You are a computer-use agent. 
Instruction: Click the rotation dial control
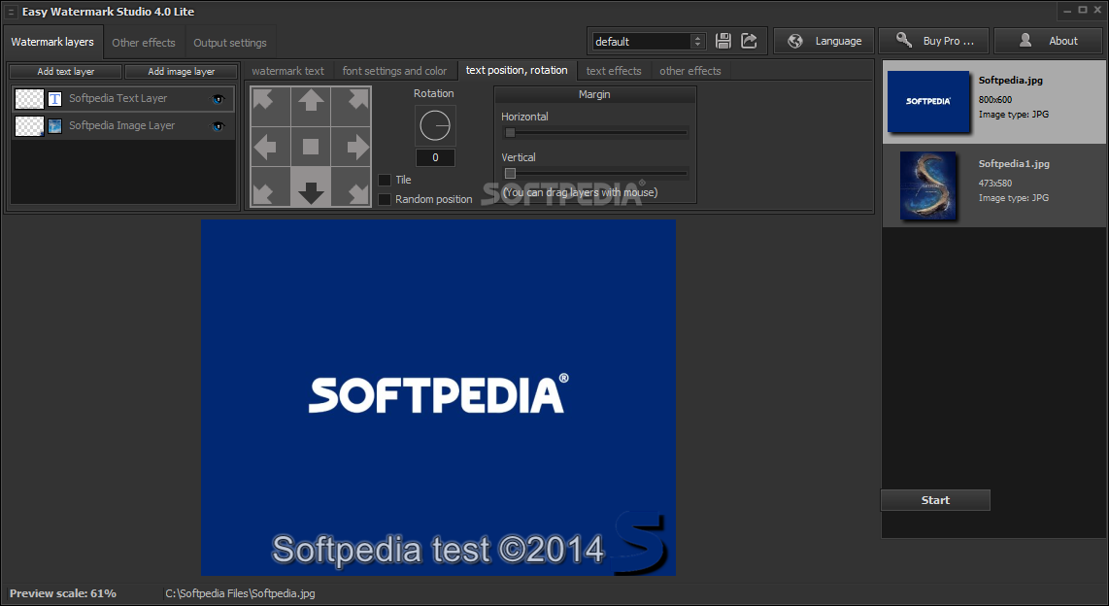(435, 126)
